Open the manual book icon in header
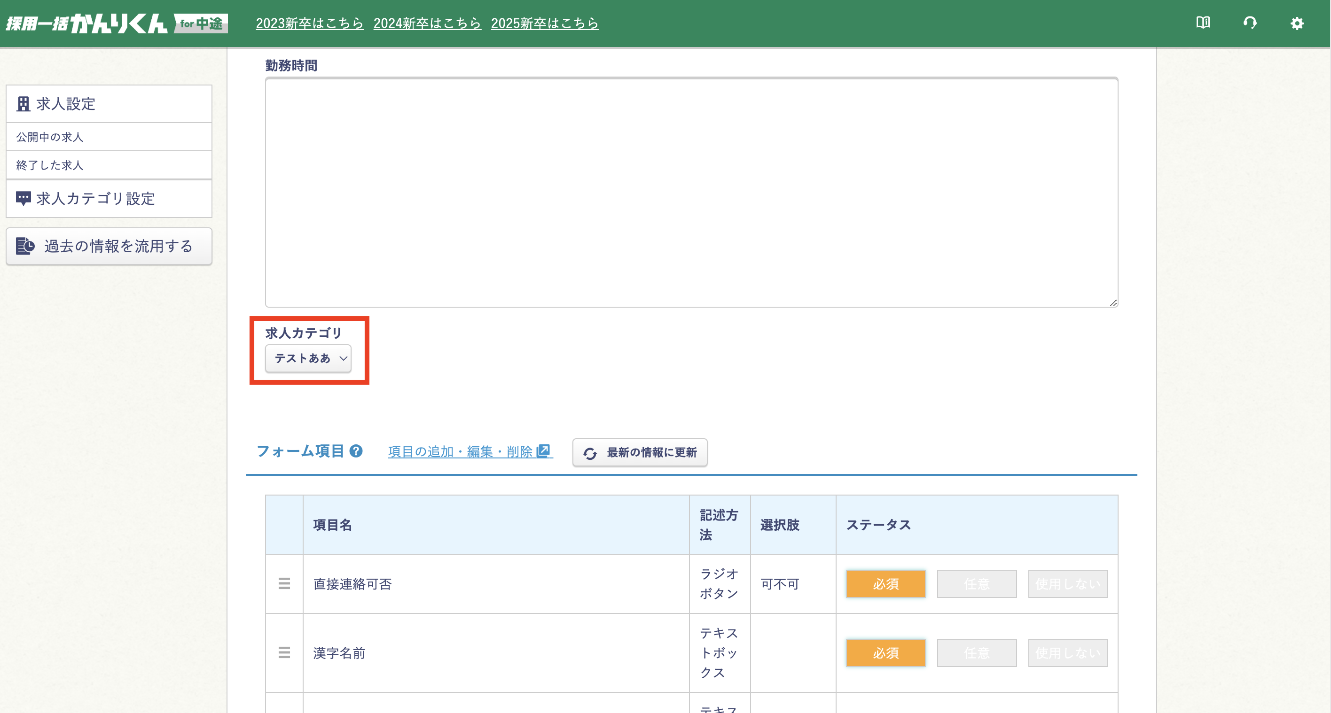 point(1202,23)
